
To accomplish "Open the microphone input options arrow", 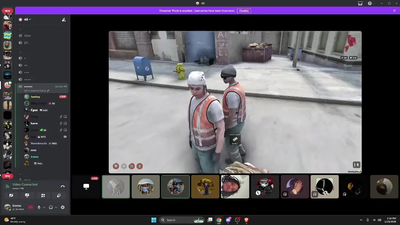I will [44, 207].
